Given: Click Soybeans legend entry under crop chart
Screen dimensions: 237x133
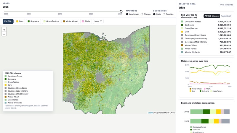Looking at the screenshot, I should click(x=204, y=91).
